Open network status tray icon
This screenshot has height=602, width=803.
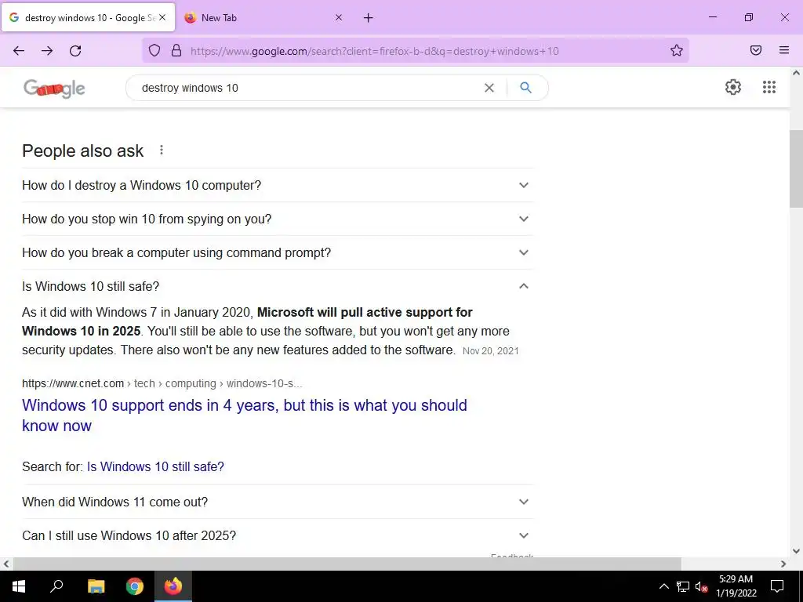click(x=683, y=586)
